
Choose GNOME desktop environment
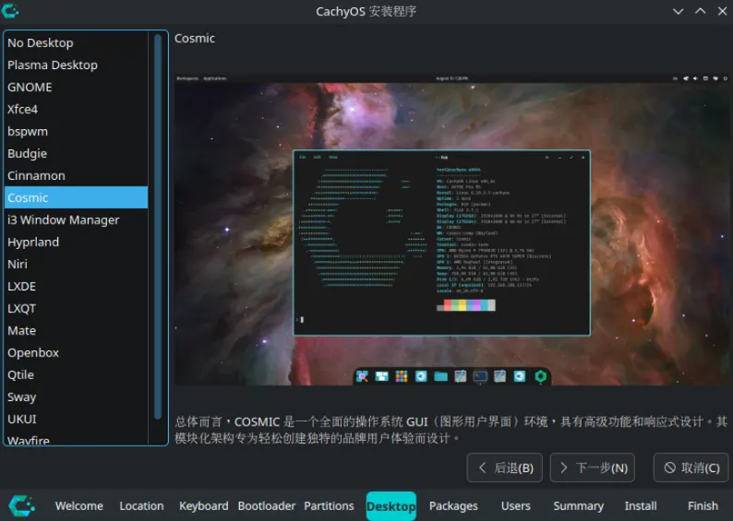(77, 88)
